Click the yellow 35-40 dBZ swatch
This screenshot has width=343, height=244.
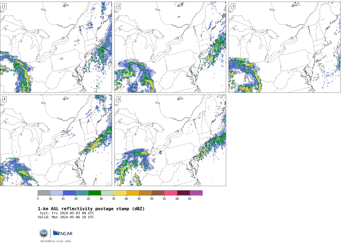tap(120, 193)
